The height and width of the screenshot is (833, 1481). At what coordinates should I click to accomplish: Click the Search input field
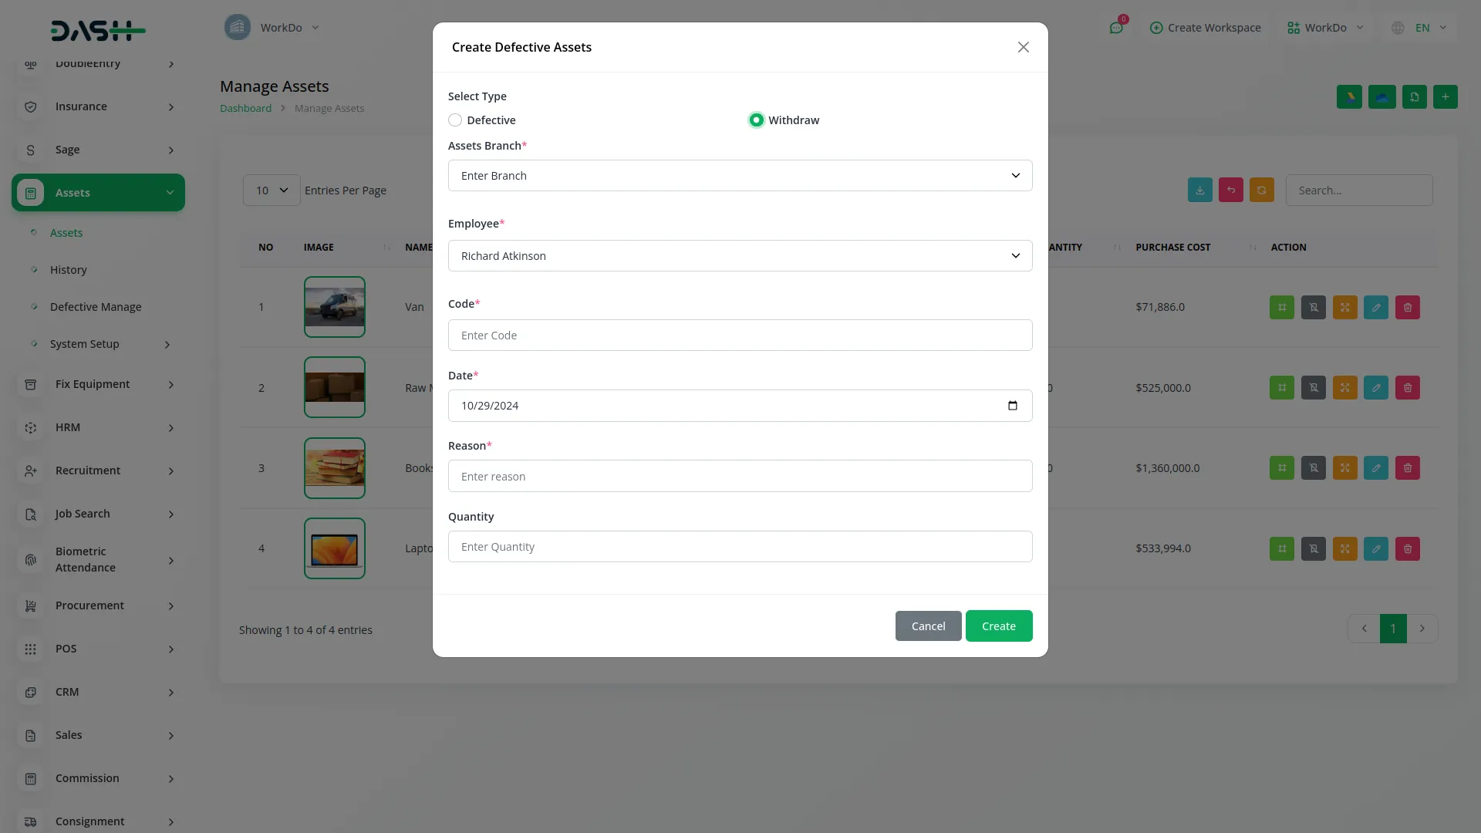pos(1359,190)
